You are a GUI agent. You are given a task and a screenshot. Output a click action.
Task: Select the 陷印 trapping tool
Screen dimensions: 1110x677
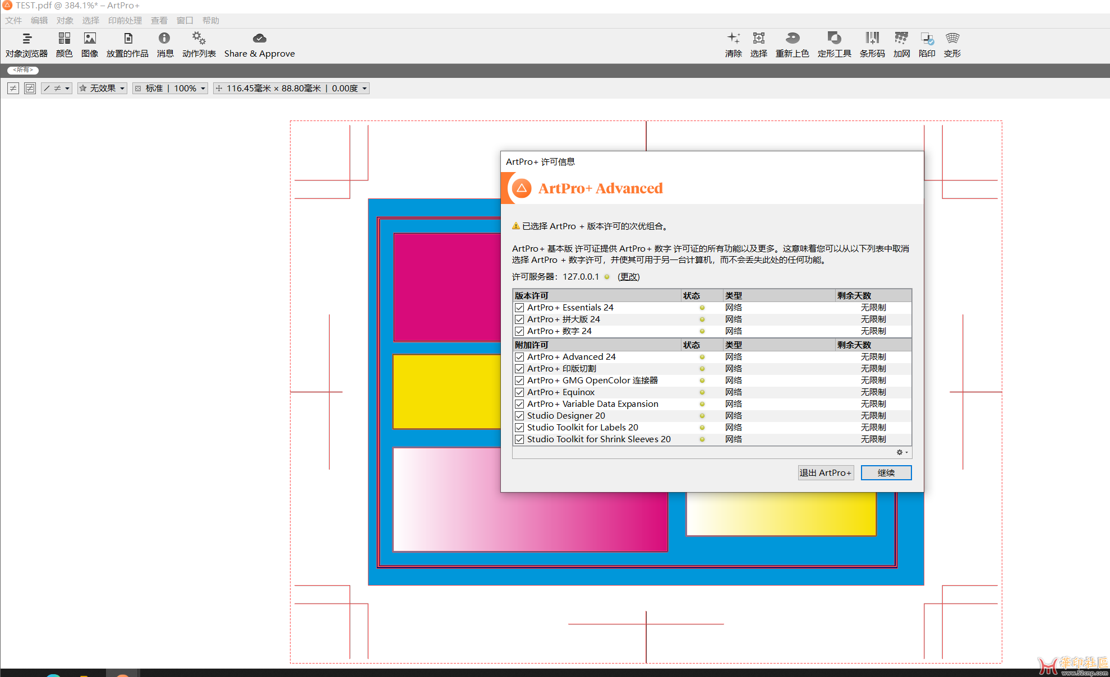(x=927, y=45)
